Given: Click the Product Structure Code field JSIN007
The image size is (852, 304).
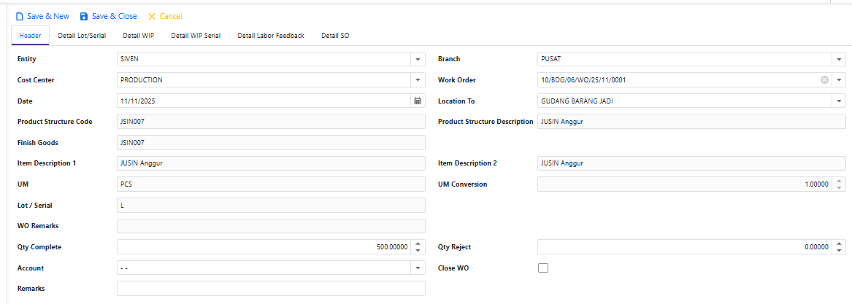Looking at the screenshot, I should (271, 122).
